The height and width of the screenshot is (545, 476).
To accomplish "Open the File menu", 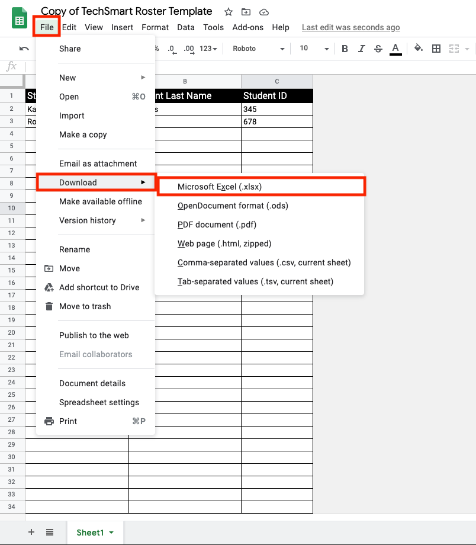I will pyautogui.click(x=47, y=27).
